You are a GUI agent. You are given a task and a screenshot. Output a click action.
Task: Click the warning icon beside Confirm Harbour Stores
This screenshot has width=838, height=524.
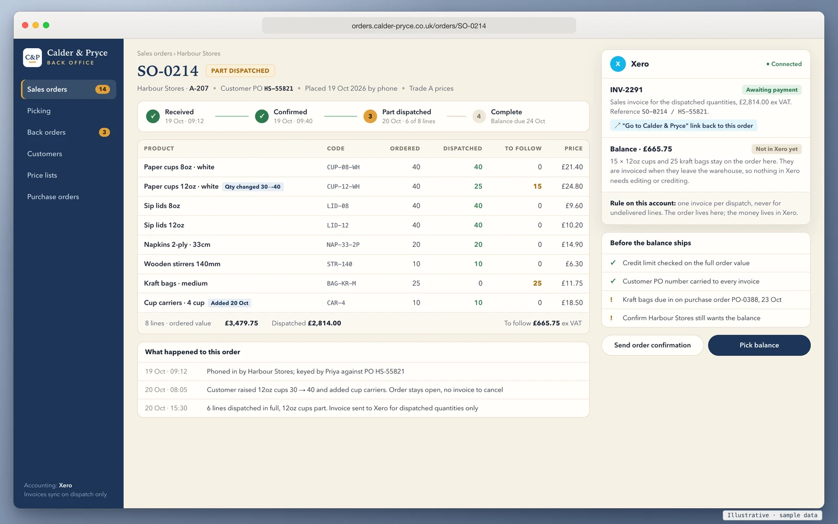pyautogui.click(x=611, y=318)
